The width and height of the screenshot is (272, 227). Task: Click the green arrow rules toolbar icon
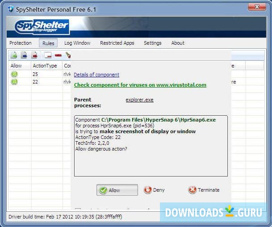pos(14,55)
